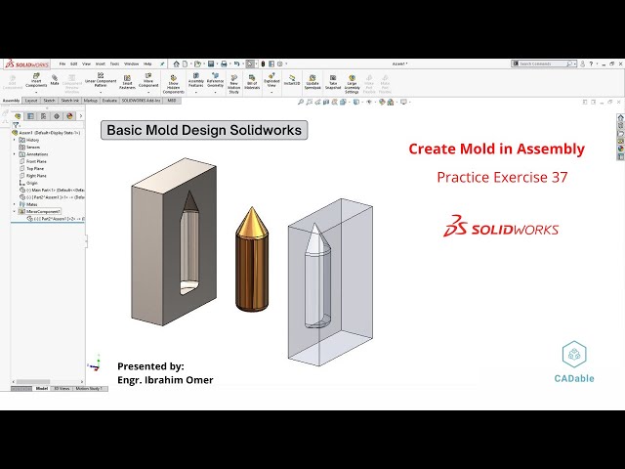Screen dimensions: 625x469
Task: Open the Motion Study 1 tab
Action: click(89, 389)
